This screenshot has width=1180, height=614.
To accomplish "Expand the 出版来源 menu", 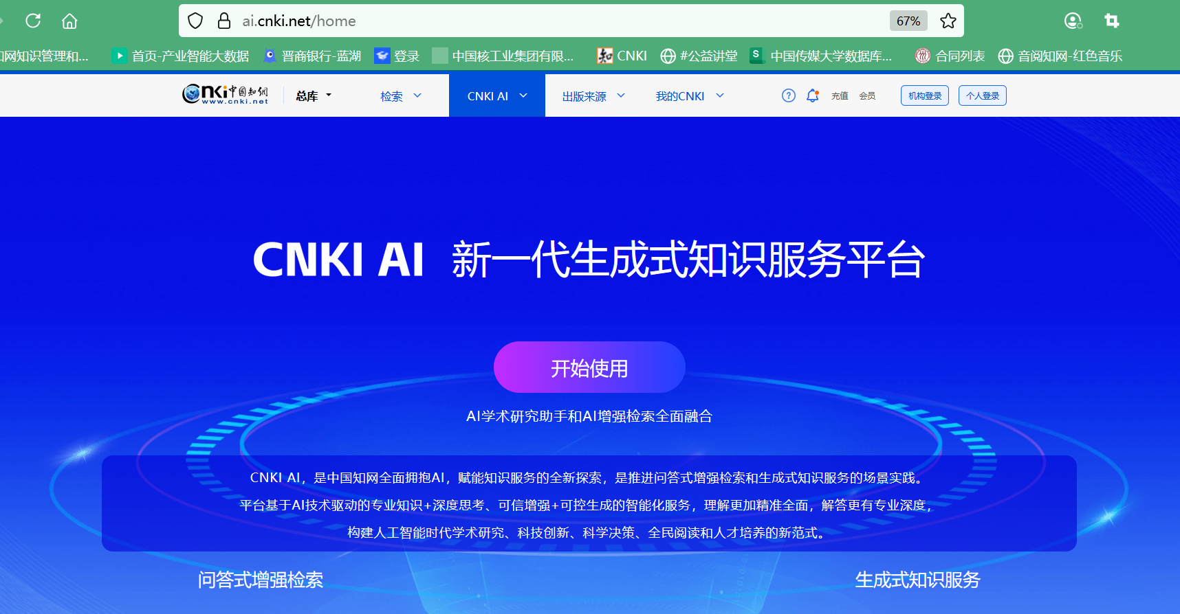I will pos(593,96).
